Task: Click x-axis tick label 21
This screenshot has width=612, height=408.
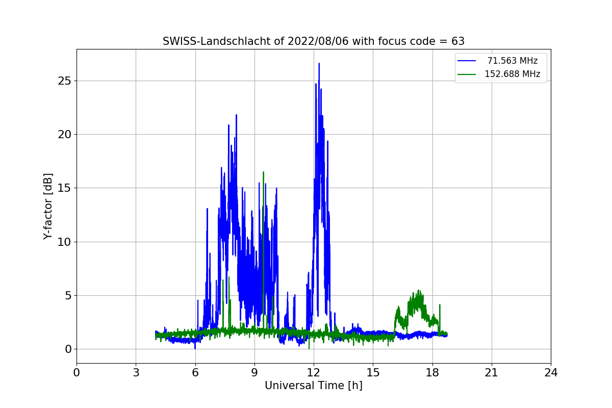Action: (492, 373)
